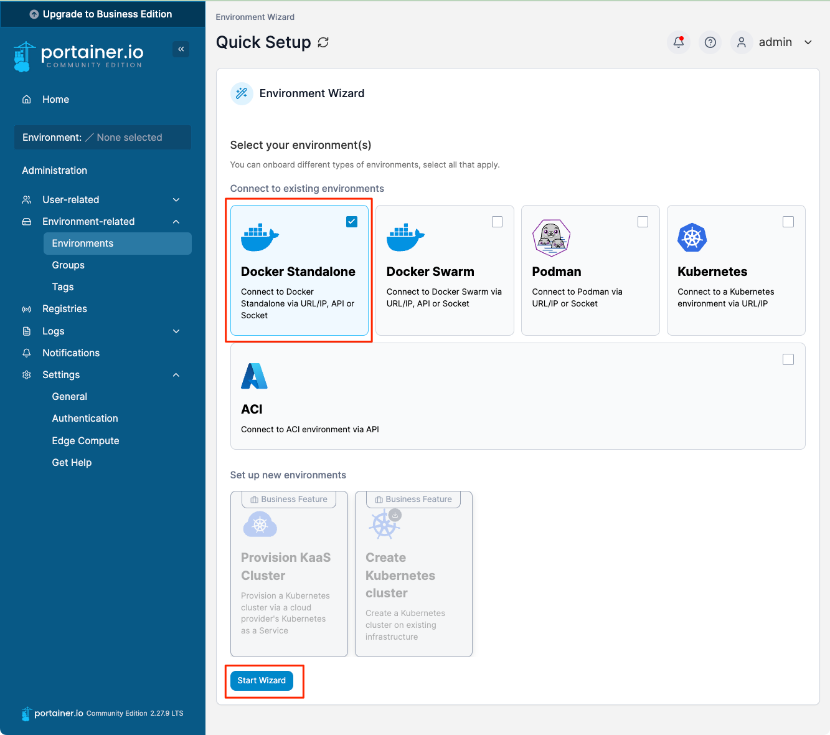Open Get Help entry
This screenshot has width=830, height=735.
[x=72, y=463]
